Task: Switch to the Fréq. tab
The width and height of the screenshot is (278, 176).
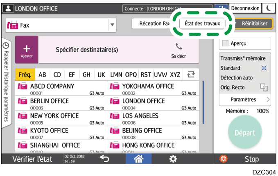Action: tap(25, 74)
